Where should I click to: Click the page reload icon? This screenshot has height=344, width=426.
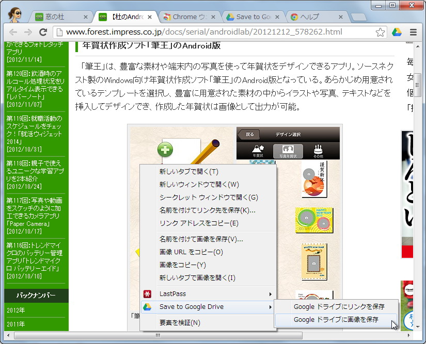(x=43, y=31)
